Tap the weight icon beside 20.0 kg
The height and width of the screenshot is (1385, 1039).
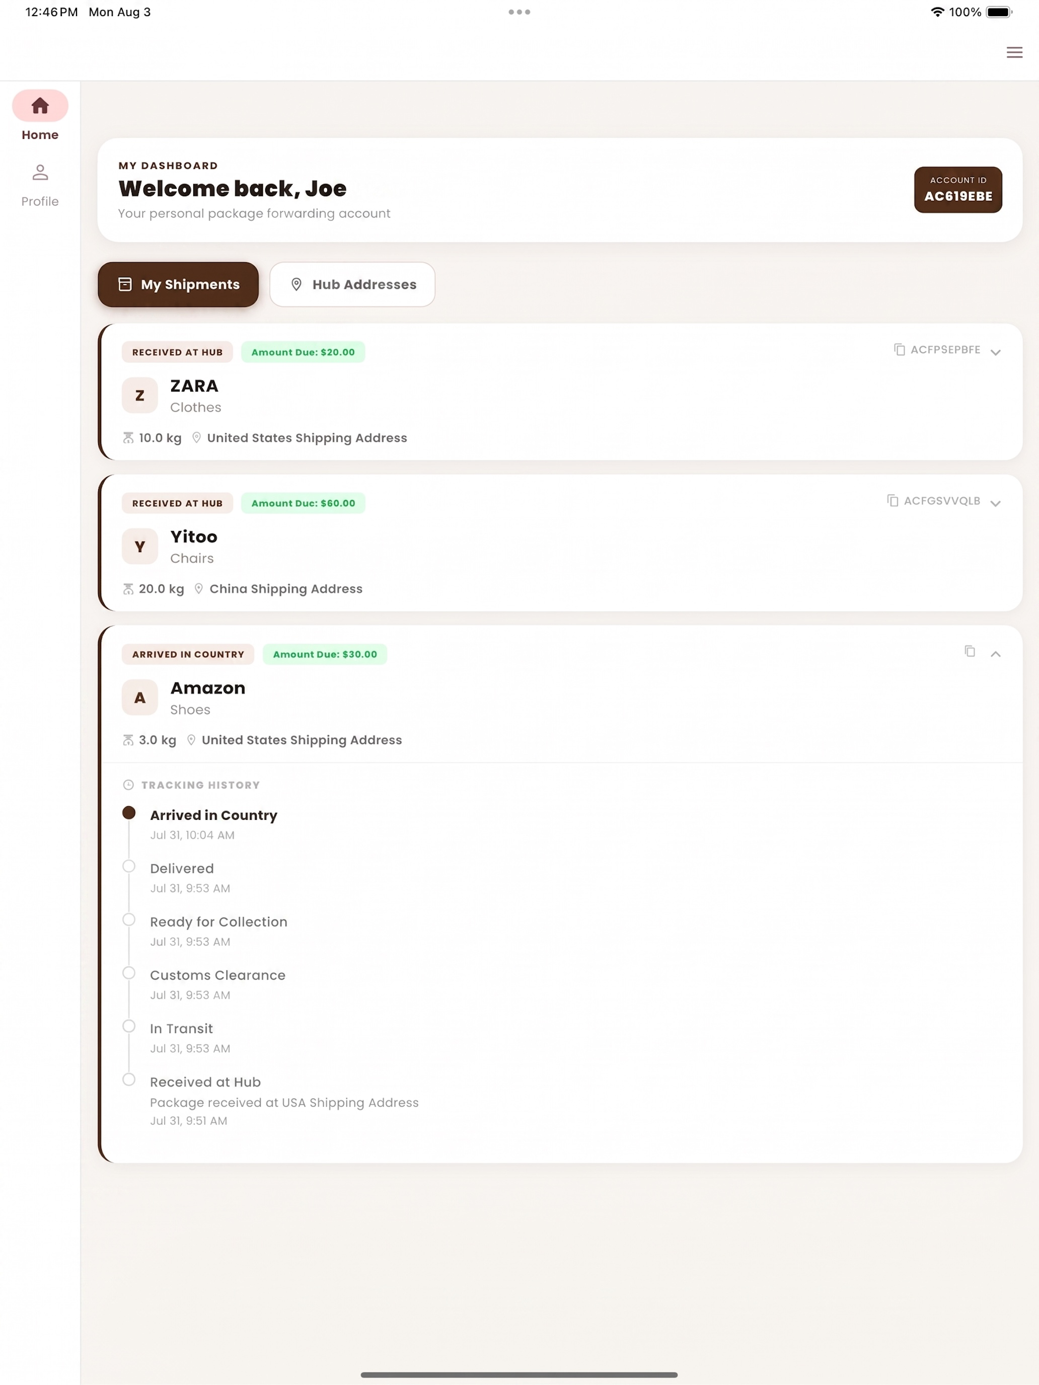pyautogui.click(x=128, y=588)
